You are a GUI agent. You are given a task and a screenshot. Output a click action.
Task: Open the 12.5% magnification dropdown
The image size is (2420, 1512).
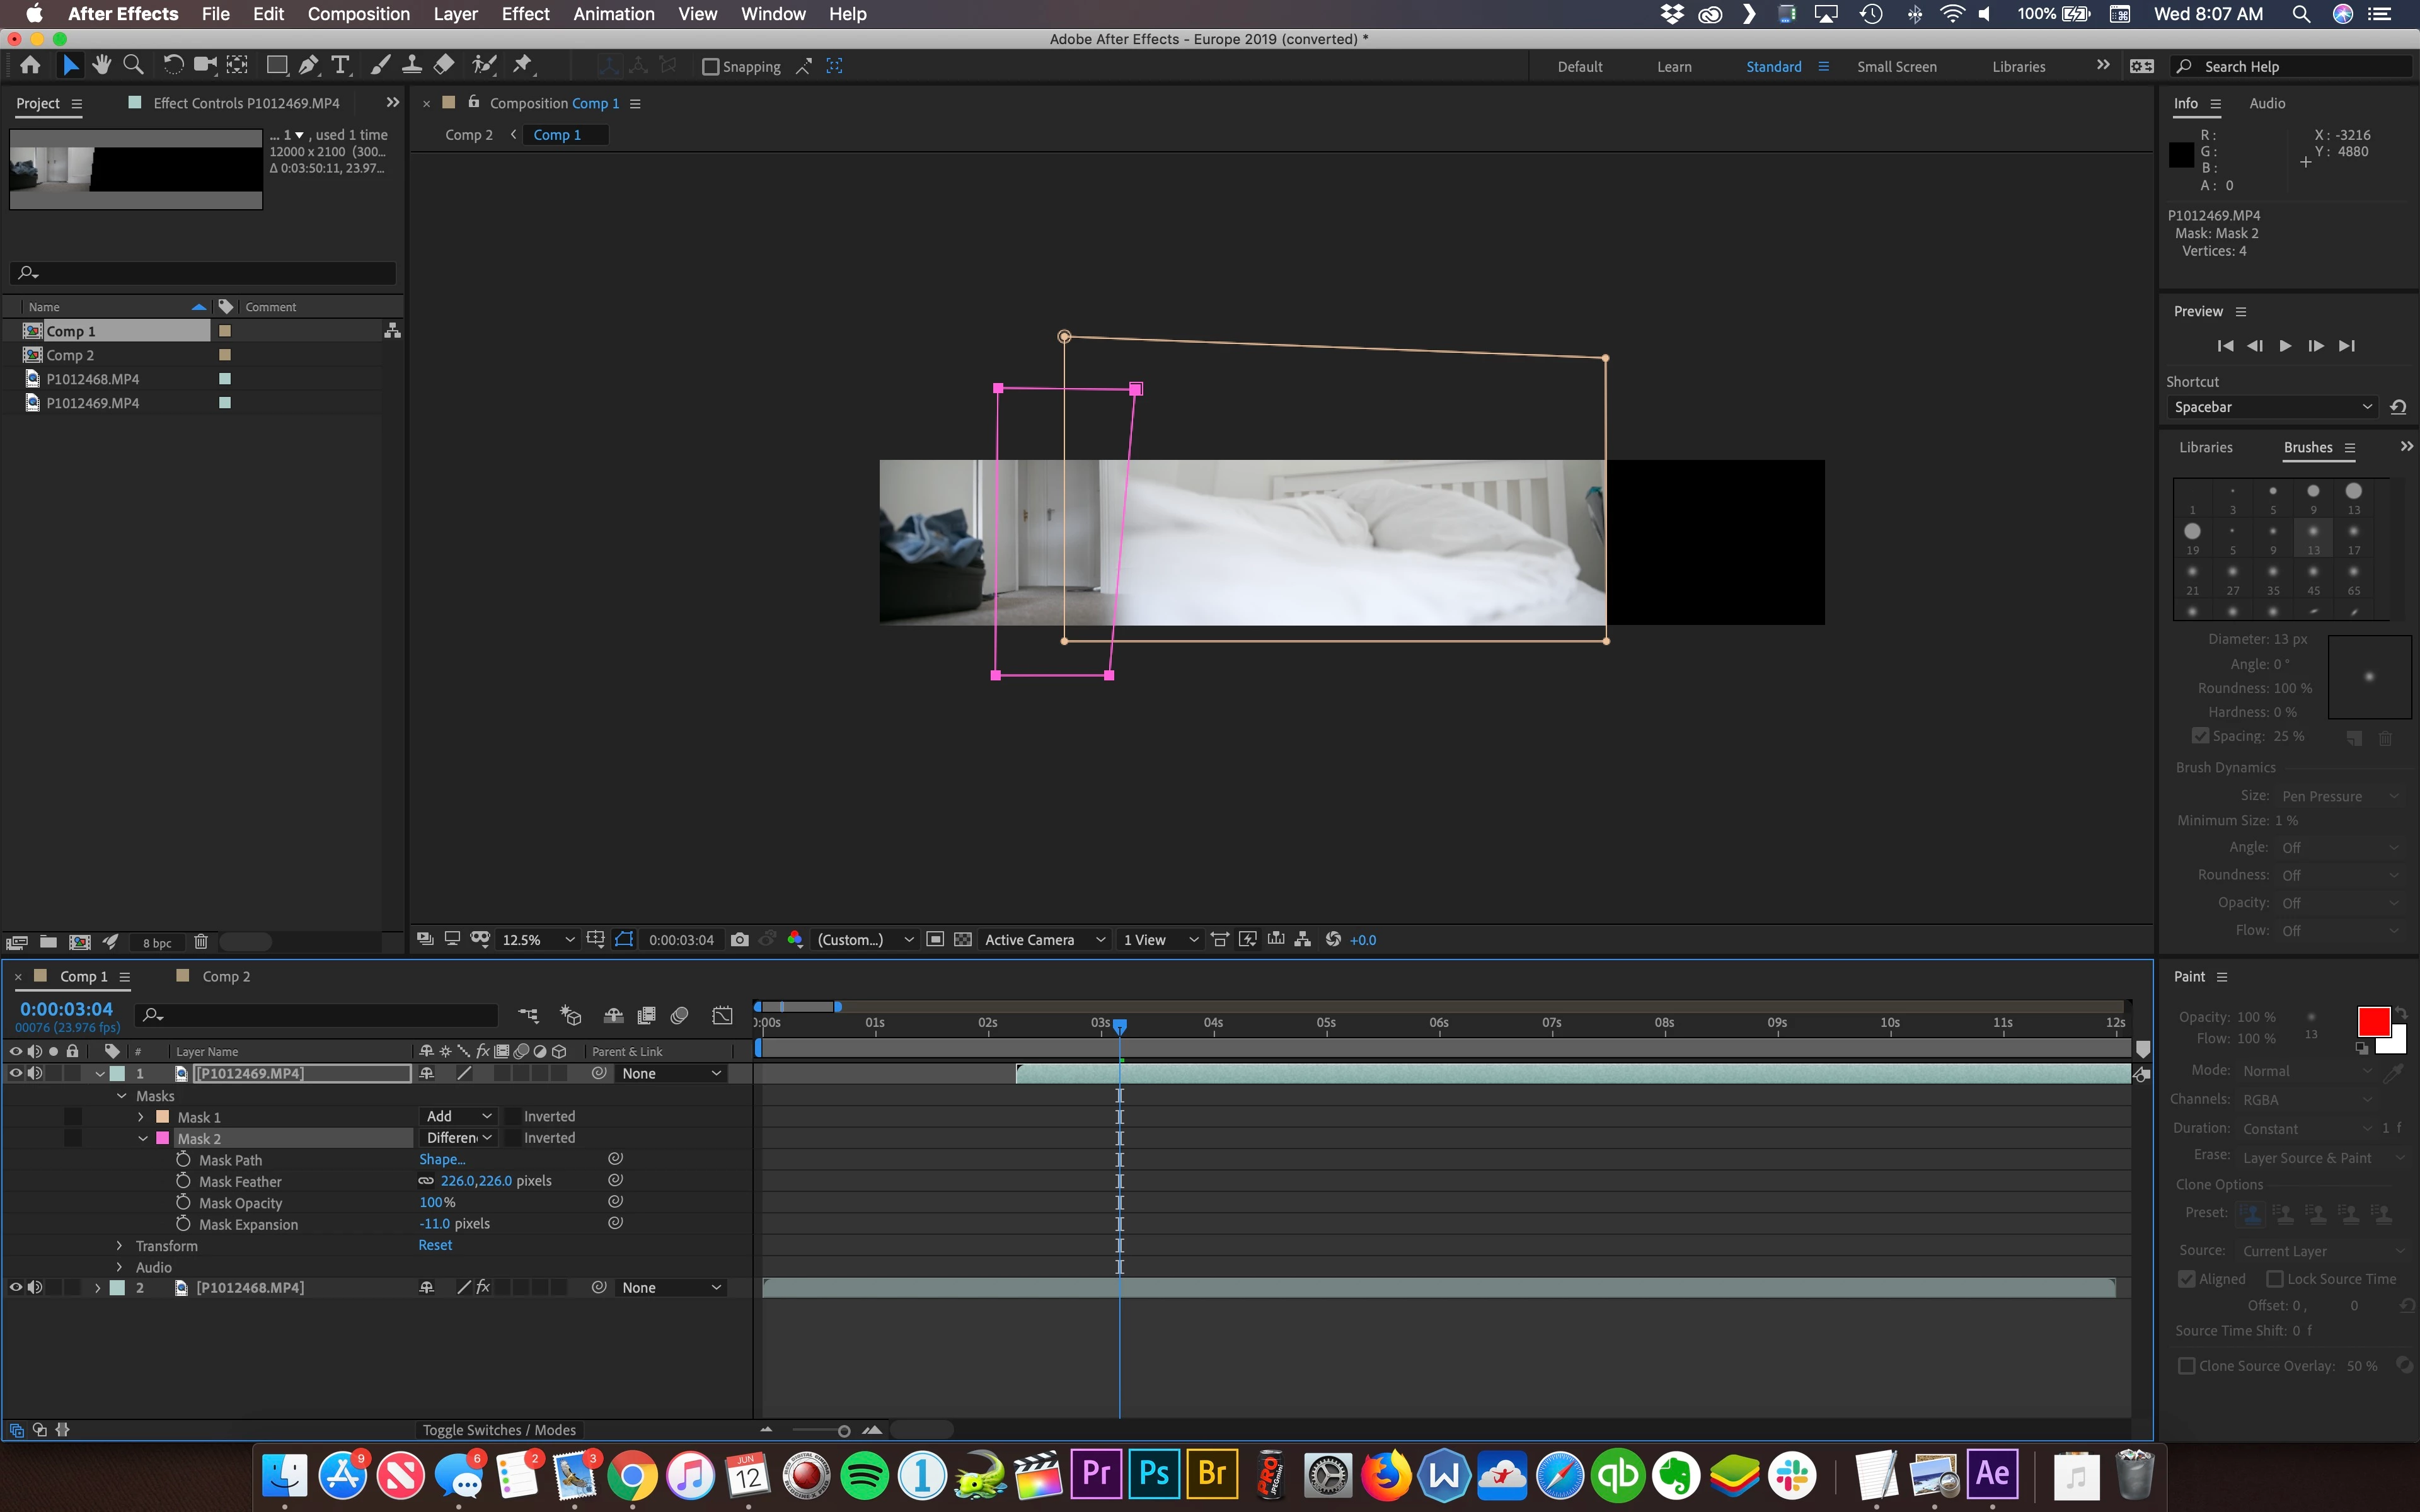(x=538, y=940)
